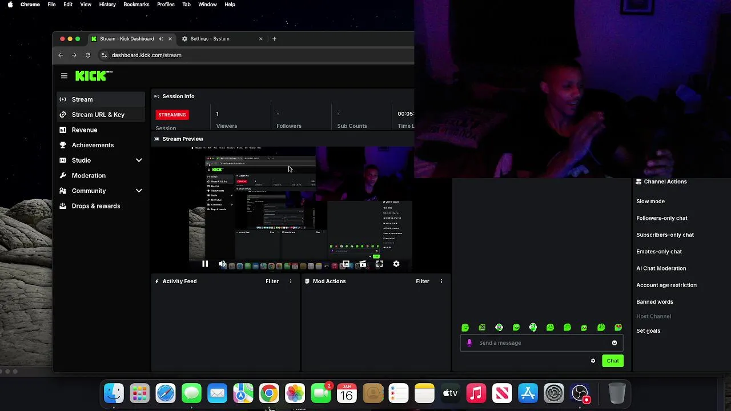Toggle Subscribers-only chat
The height and width of the screenshot is (411, 731).
[665, 235]
